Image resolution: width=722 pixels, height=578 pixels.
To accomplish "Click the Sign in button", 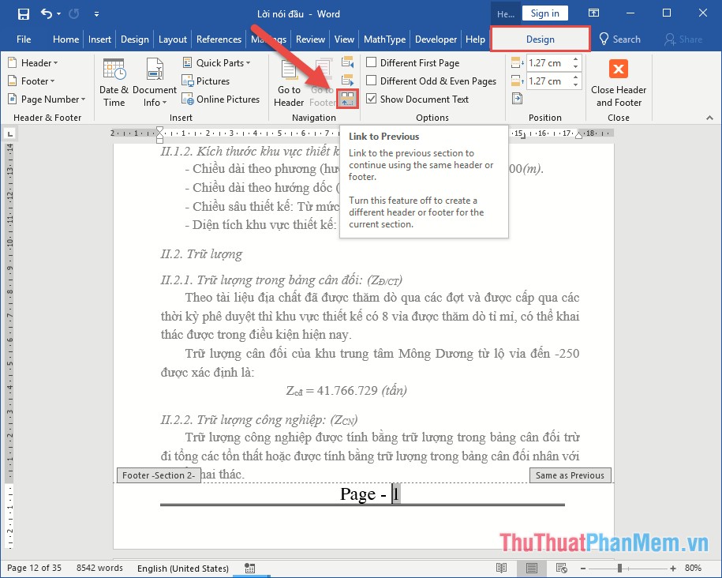I will pyautogui.click(x=545, y=13).
